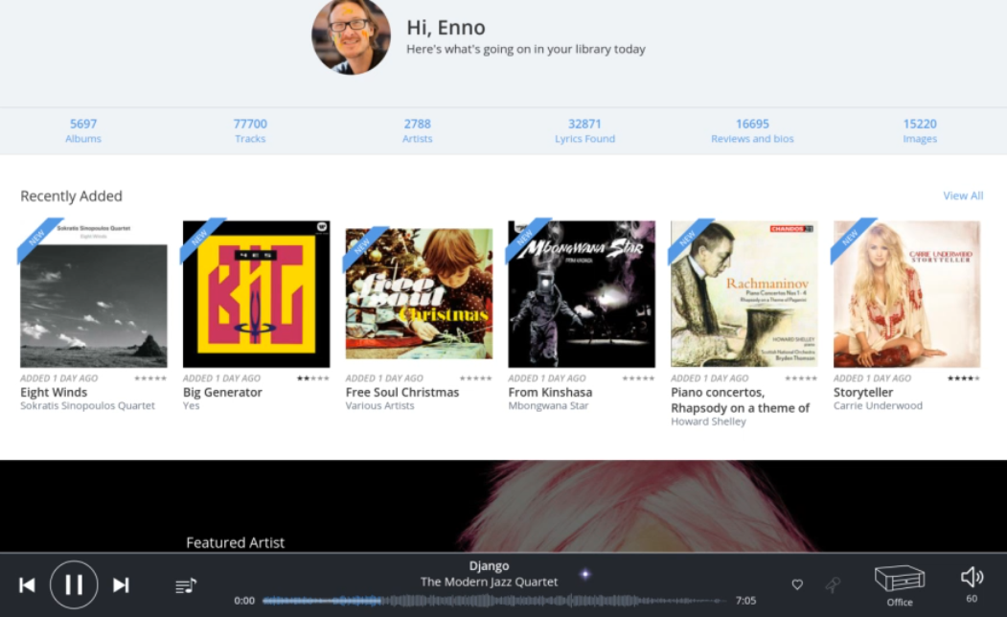The image size is (1007, 617).
Task: Open the 5697 Albums library count
Action: pyautogui.click(x=83, y=130)
